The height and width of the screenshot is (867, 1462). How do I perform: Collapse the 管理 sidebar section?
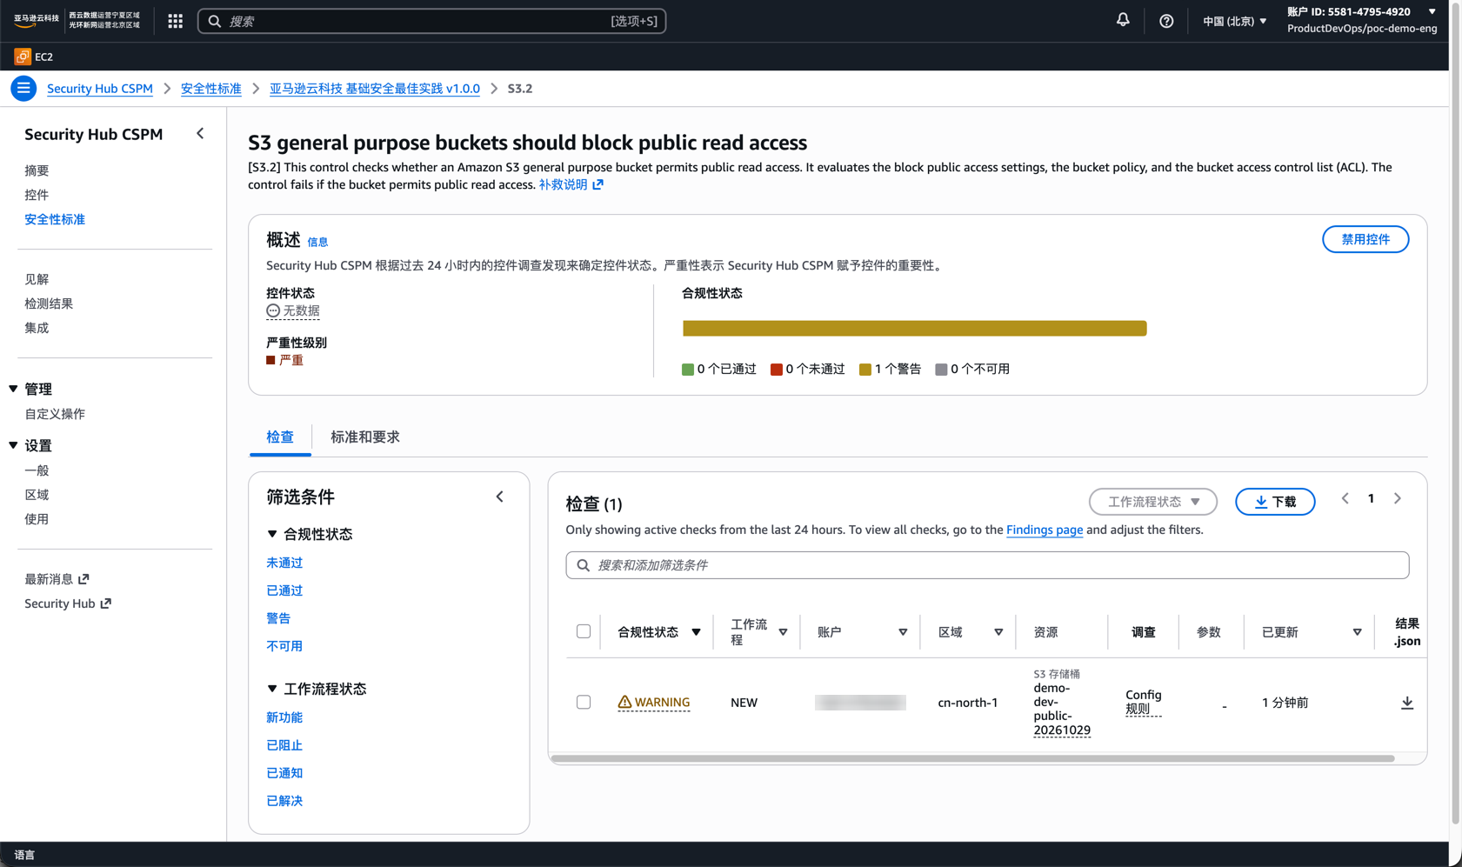(x=13, y=389)
